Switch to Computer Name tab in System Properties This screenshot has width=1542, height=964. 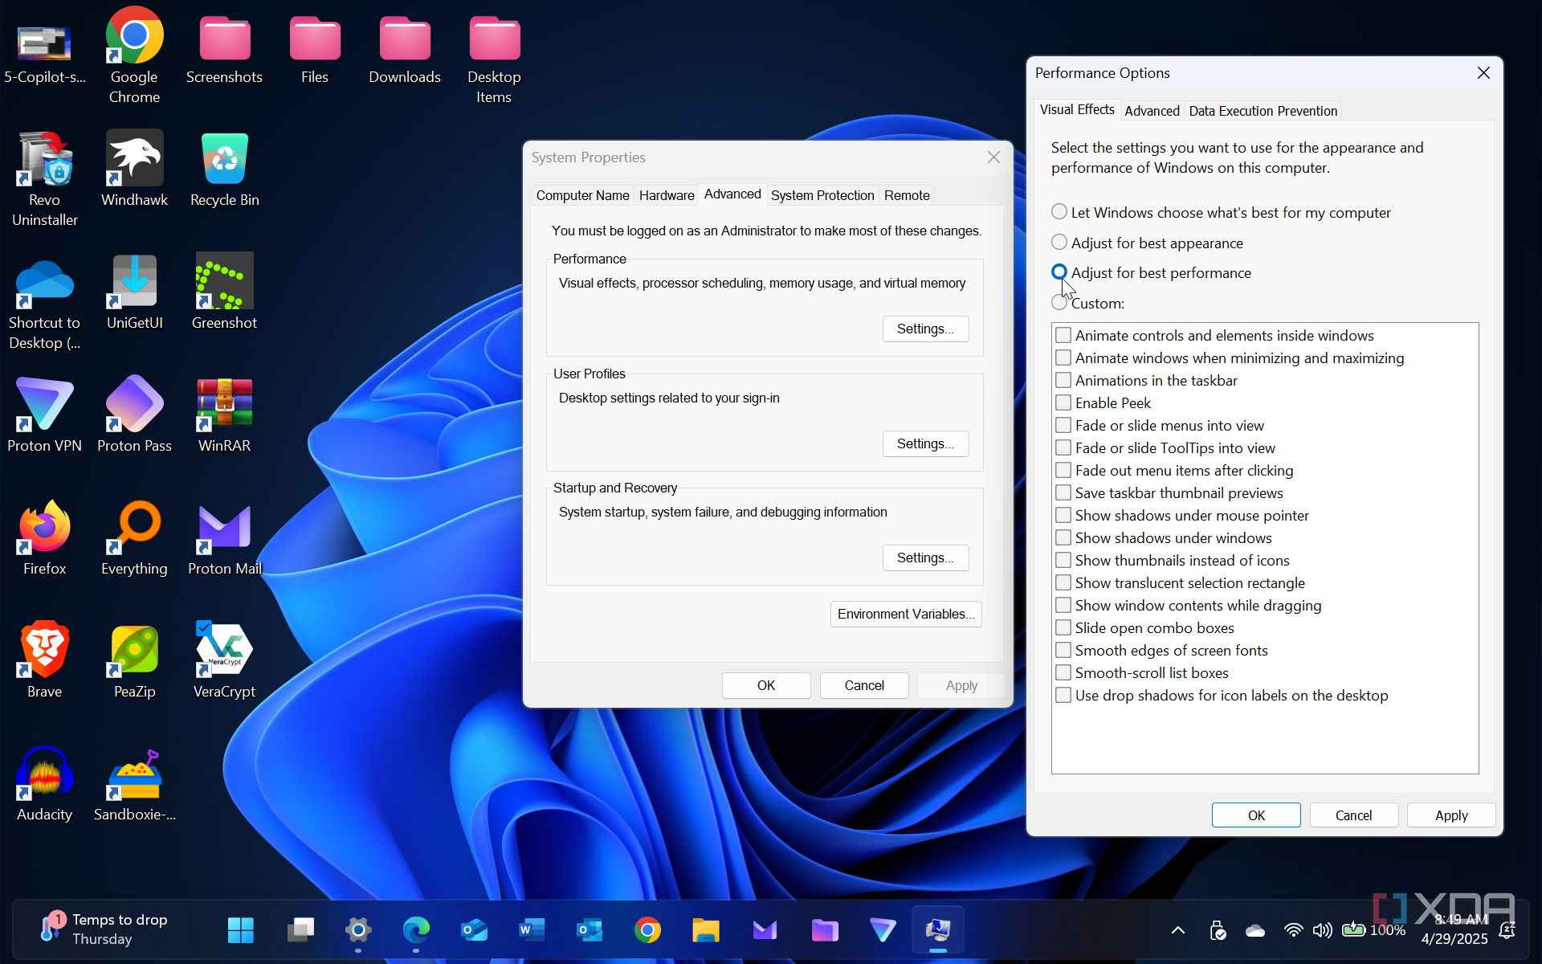tap(582, 195)
